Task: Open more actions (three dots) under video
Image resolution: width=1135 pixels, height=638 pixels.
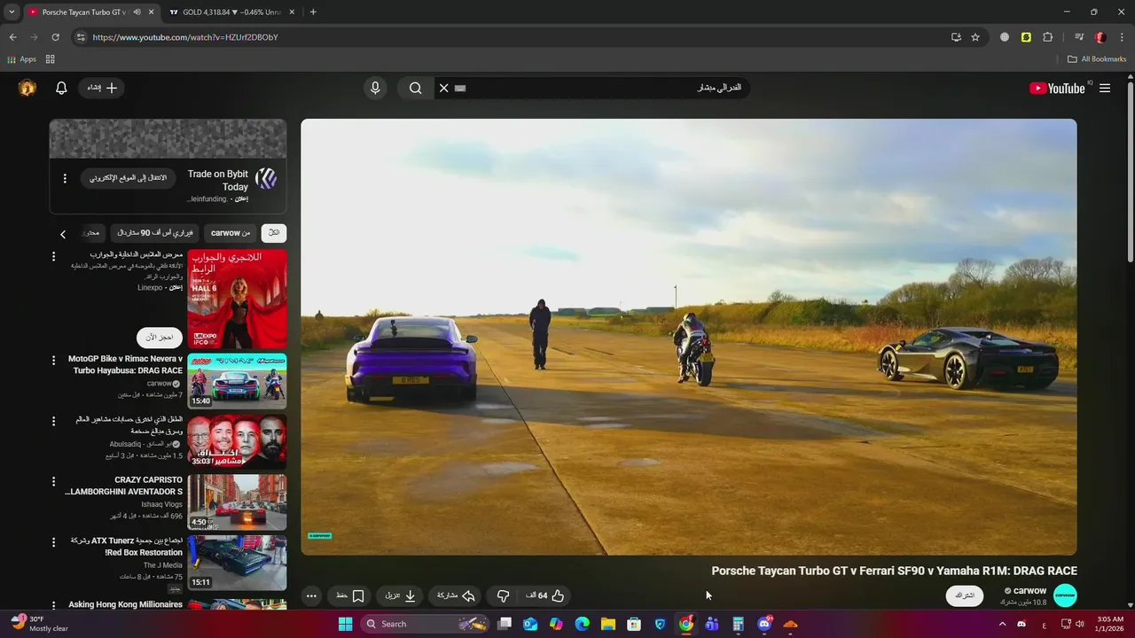Action: pos(311,595)
